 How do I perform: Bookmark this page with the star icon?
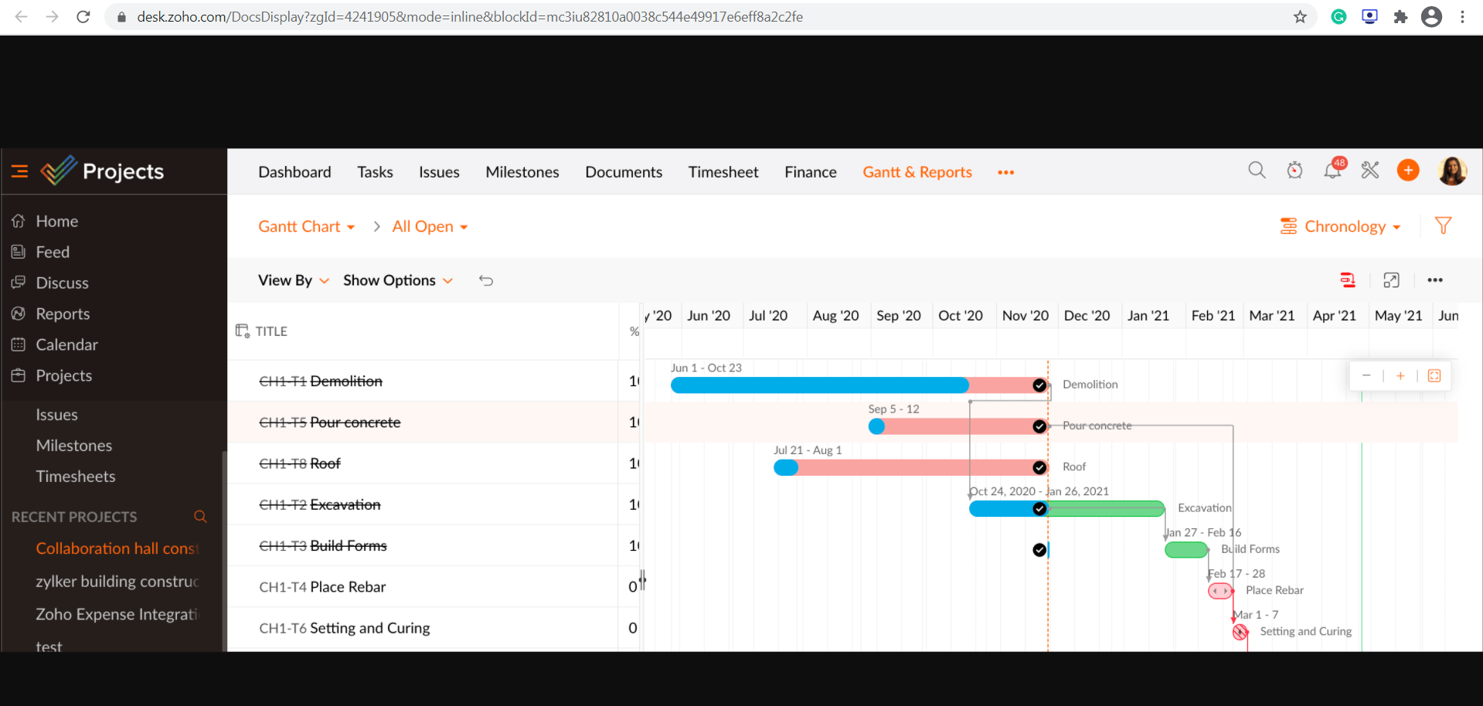1300,17
